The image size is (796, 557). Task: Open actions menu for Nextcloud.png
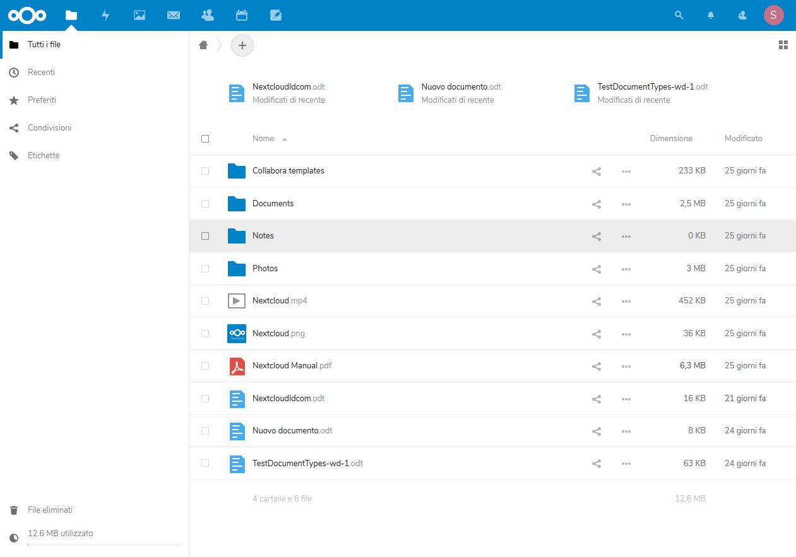(x=626, y=334)
